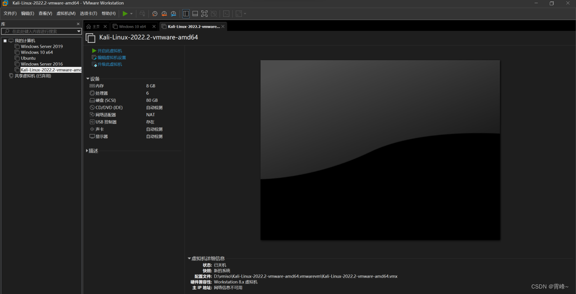Select 我的计算机 in the library tree
Viewport: 576px width, 294px height.
(x=25, y=41)
